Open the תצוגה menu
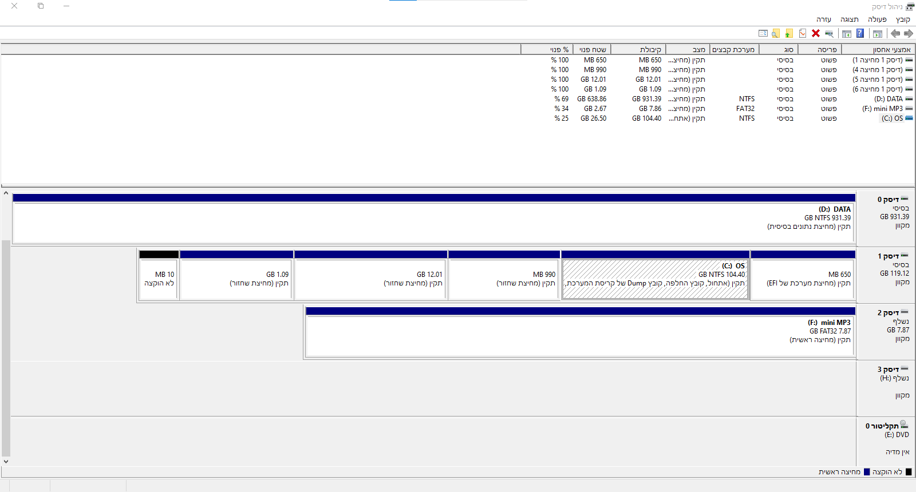916x492 pixels. click(850, 19)
